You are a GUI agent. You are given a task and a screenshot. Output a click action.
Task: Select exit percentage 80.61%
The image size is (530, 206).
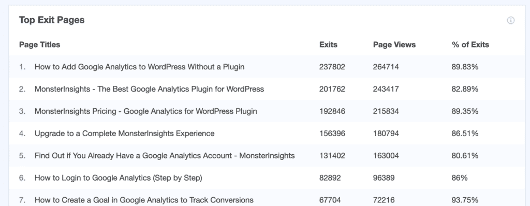point(465,156)
